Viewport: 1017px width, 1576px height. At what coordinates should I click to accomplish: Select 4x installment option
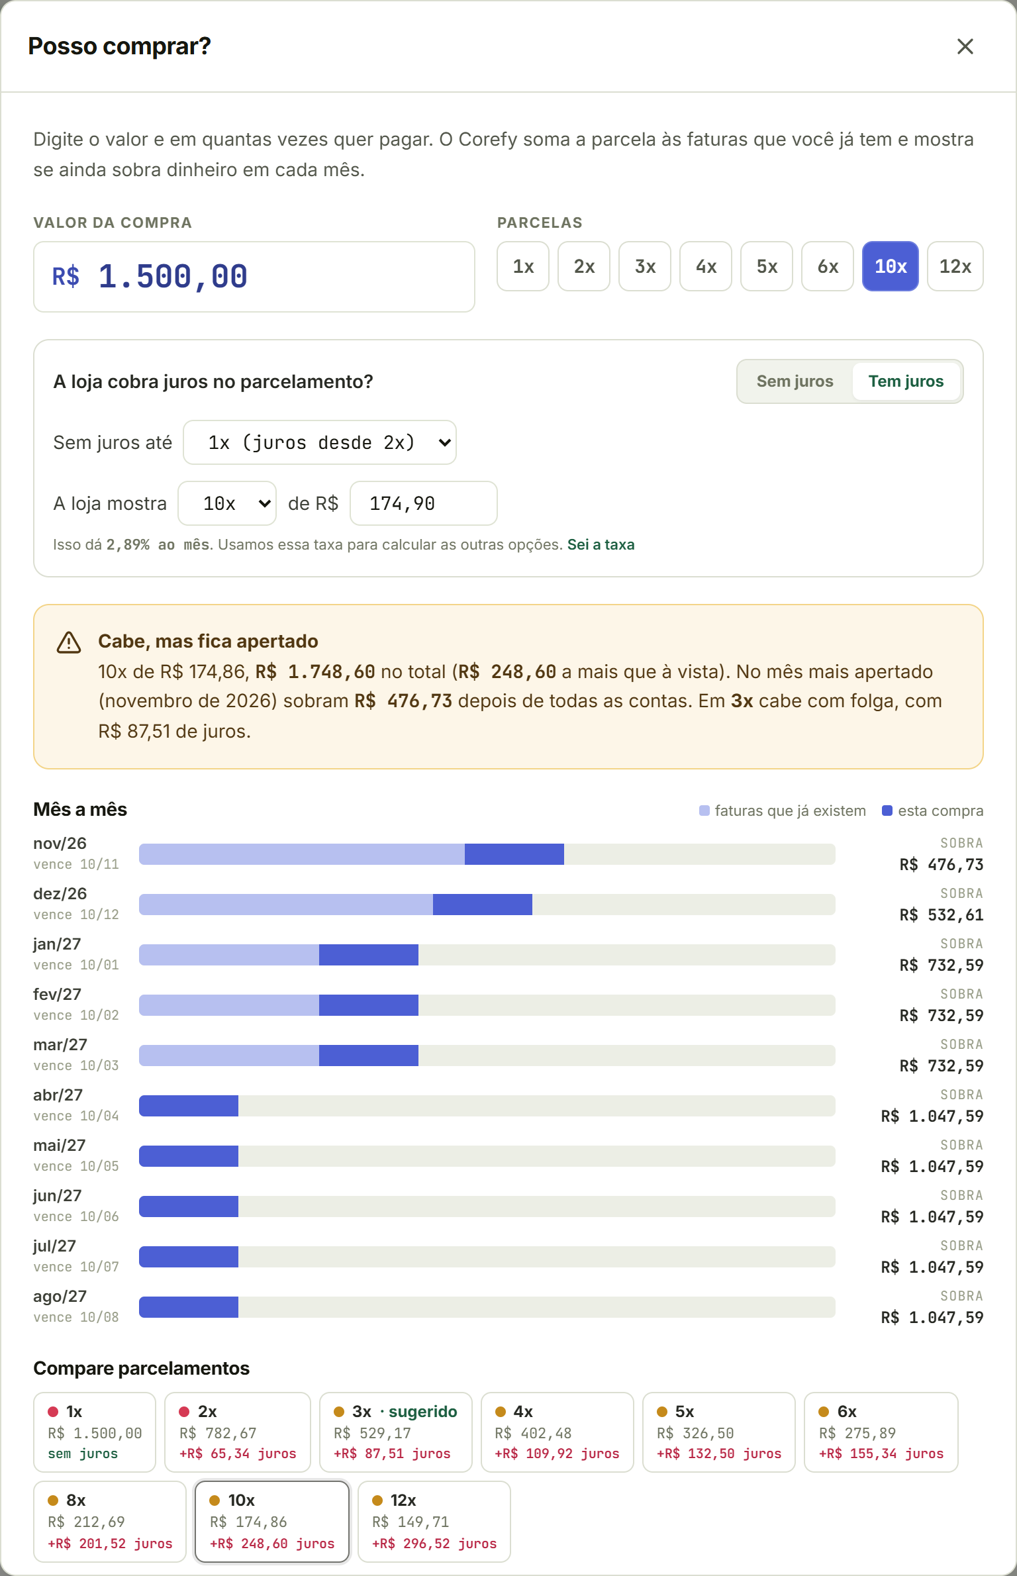(706, 266)
